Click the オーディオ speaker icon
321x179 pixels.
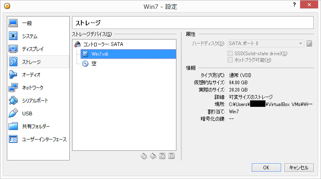[13, 75]
